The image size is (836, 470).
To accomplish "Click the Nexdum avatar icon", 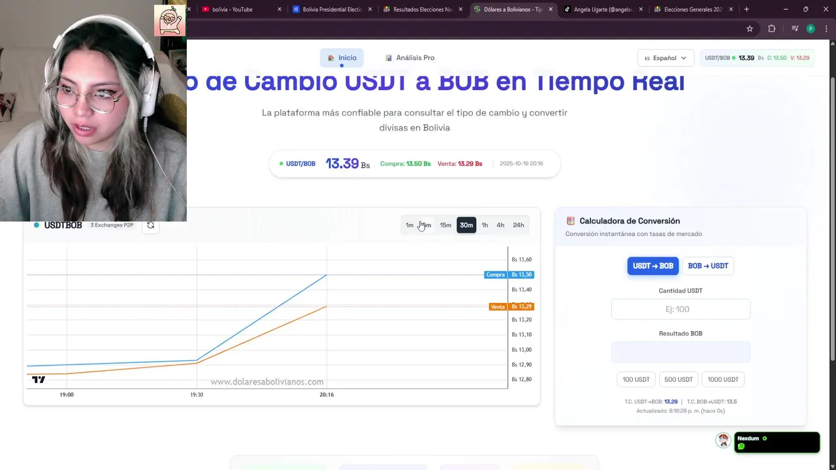I will [x=723, y=441].
